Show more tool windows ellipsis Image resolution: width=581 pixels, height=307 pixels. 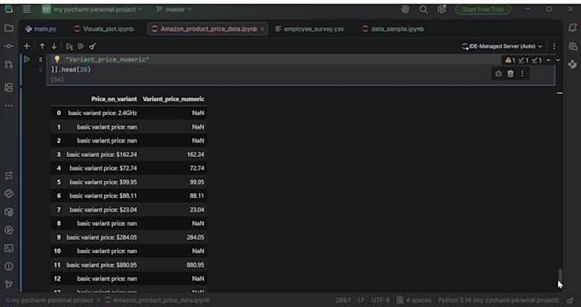[x=9, y=106]
